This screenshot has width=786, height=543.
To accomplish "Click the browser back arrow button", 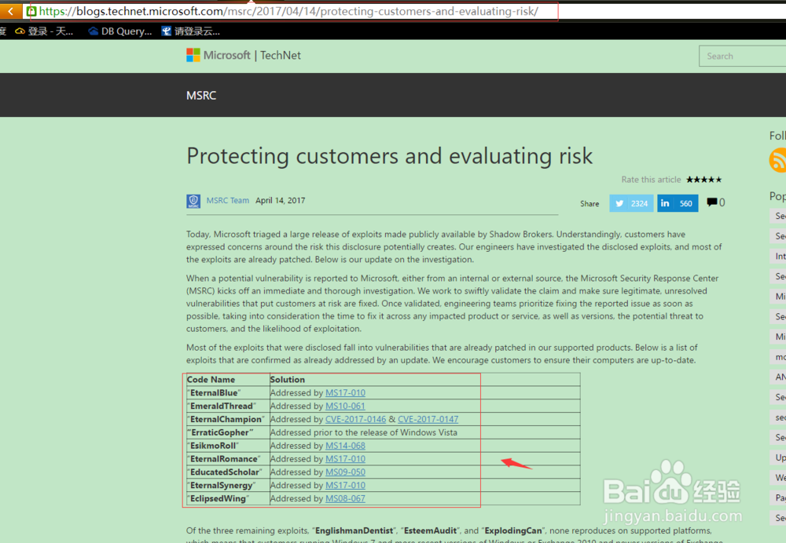I will coord(10,11).
